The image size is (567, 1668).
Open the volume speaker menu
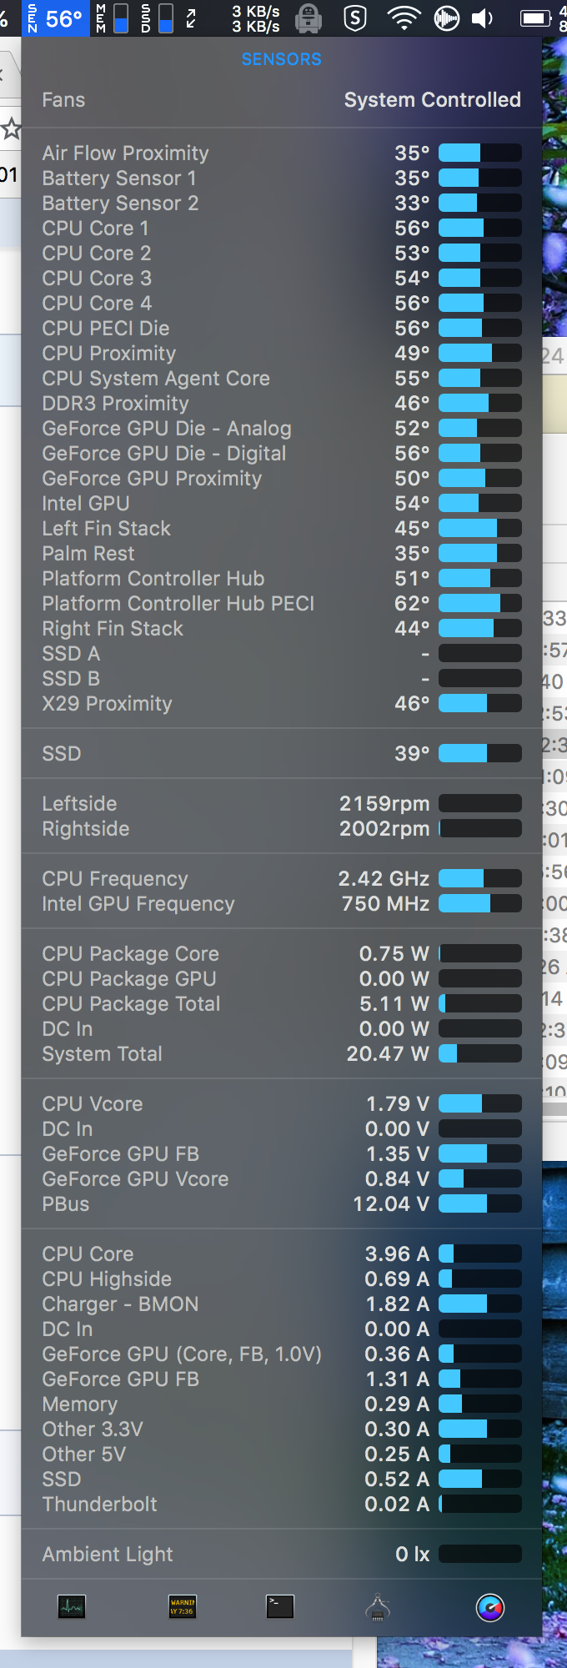[x=483, y=18]
